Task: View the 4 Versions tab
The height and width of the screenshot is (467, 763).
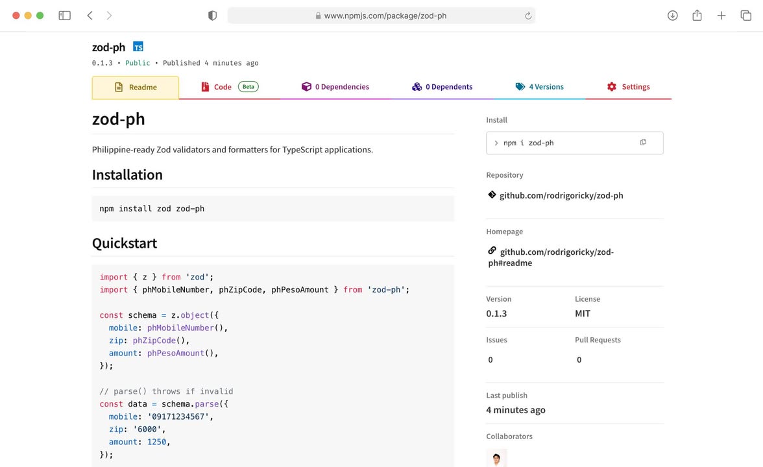Action: tap(539, 87)
